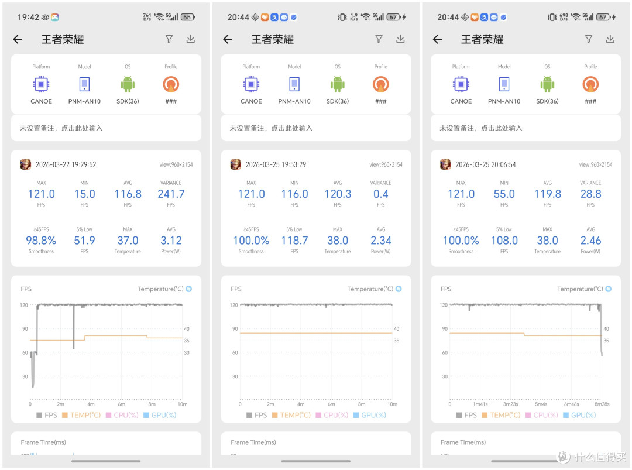The image size is (632, 470).
Task: Tap PNM-AN10 model phone icon, right screenshot
Action: tap(504, 85)
